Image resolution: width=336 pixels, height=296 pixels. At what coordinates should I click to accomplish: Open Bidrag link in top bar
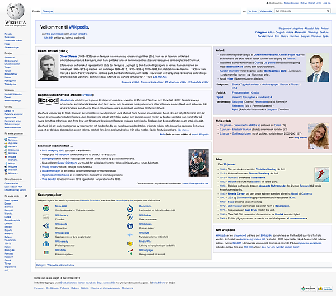[304, 3]
